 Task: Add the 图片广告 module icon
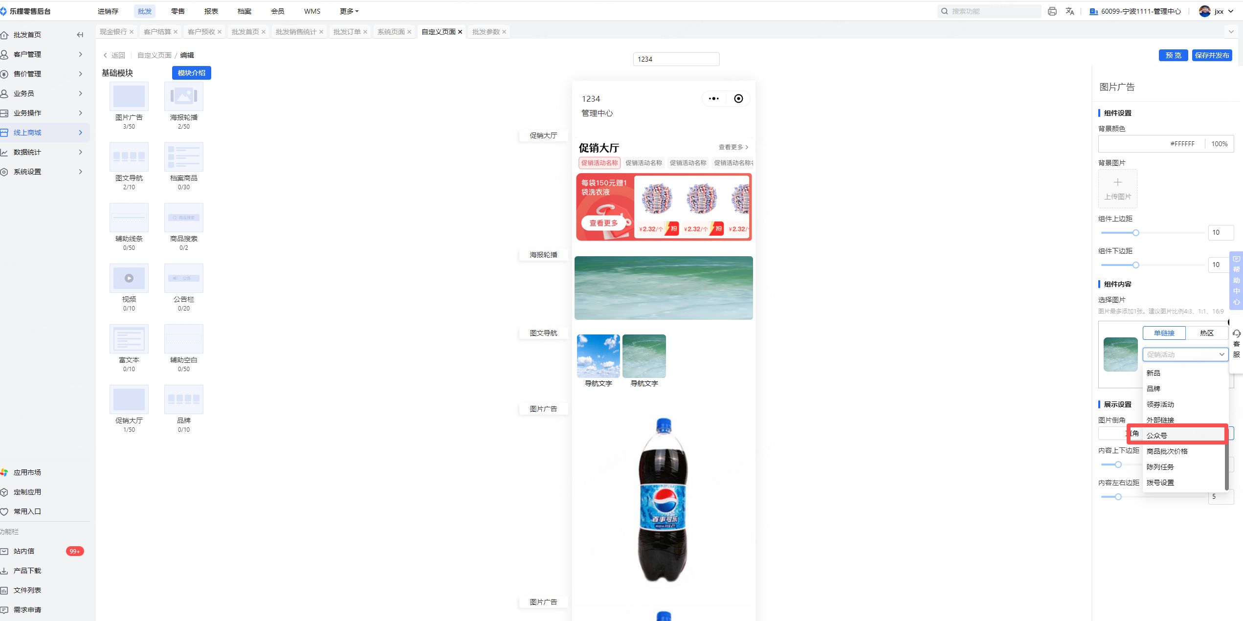129,96
